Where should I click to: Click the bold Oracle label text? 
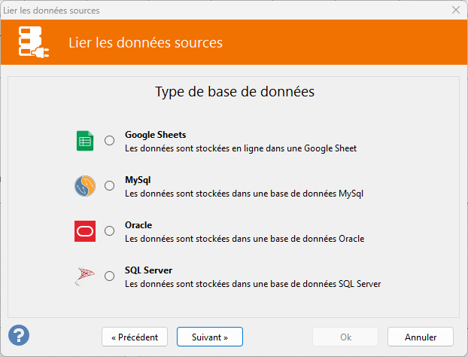[138, 225]
